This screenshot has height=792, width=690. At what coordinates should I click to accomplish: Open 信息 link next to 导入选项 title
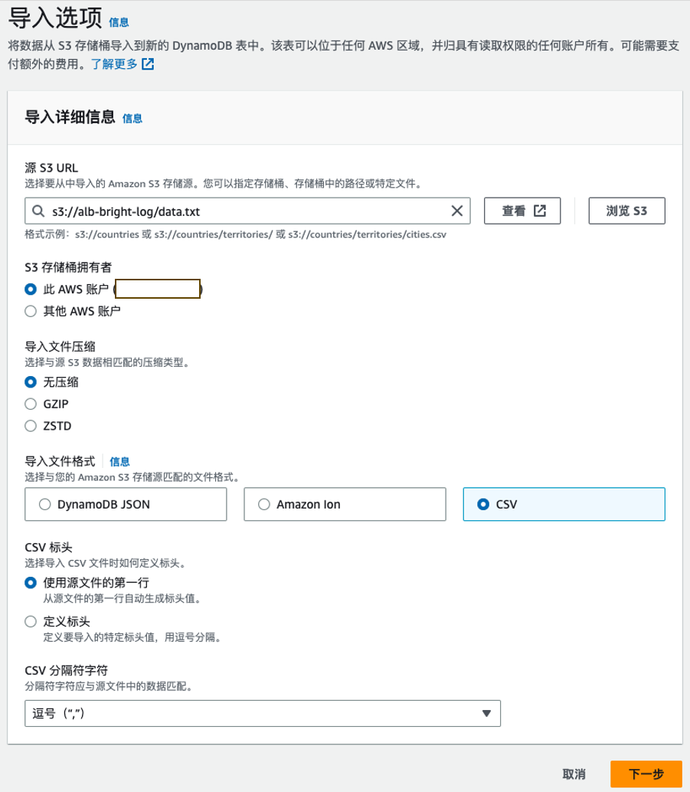coord(119,22)
